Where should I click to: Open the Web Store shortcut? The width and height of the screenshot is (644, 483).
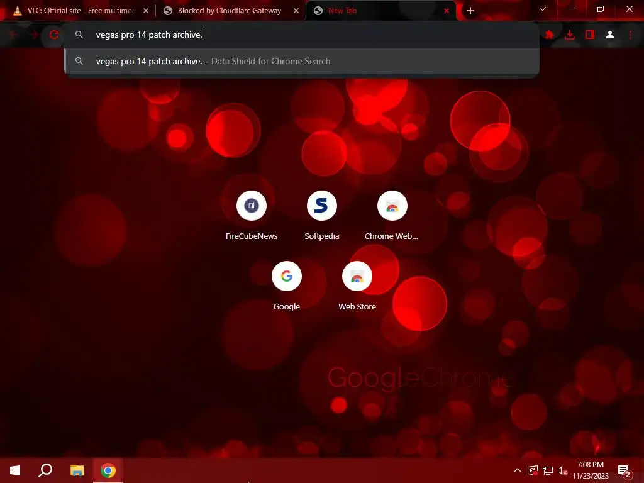(357, 286)
